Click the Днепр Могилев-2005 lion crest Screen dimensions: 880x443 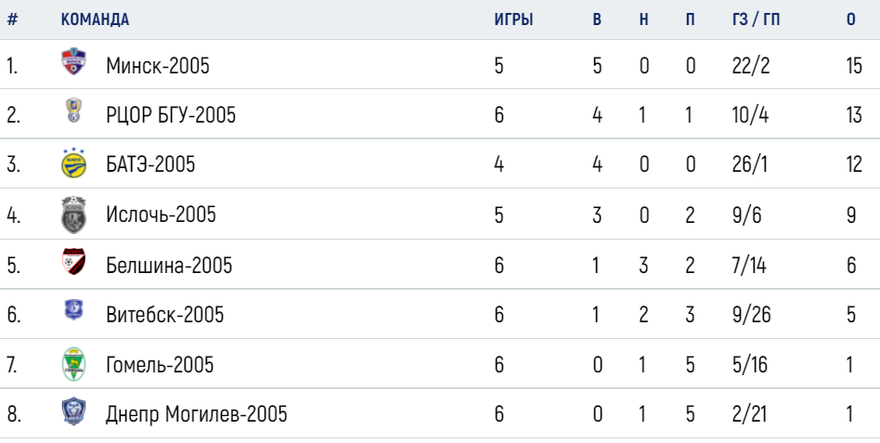pos(73,411)
